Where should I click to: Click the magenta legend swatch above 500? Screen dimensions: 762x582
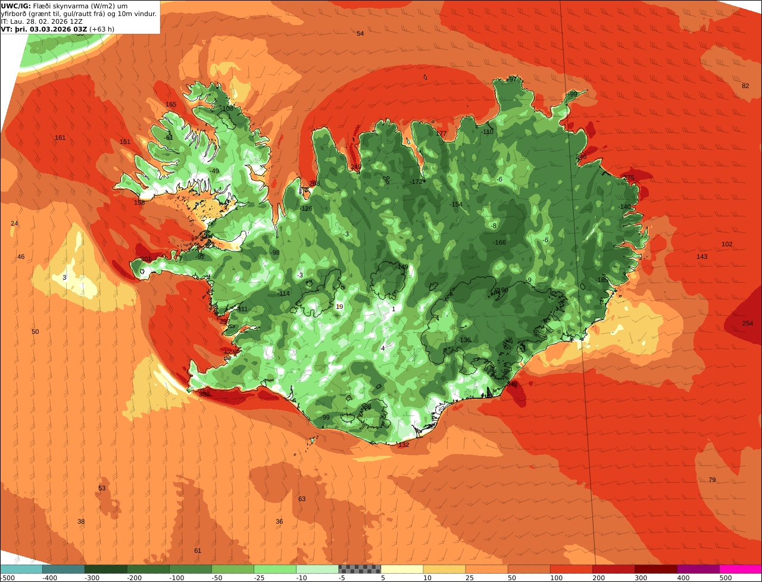[x=740, y=570]
